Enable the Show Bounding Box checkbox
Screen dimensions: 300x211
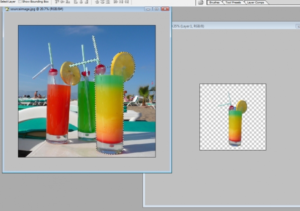click(19, 1)
